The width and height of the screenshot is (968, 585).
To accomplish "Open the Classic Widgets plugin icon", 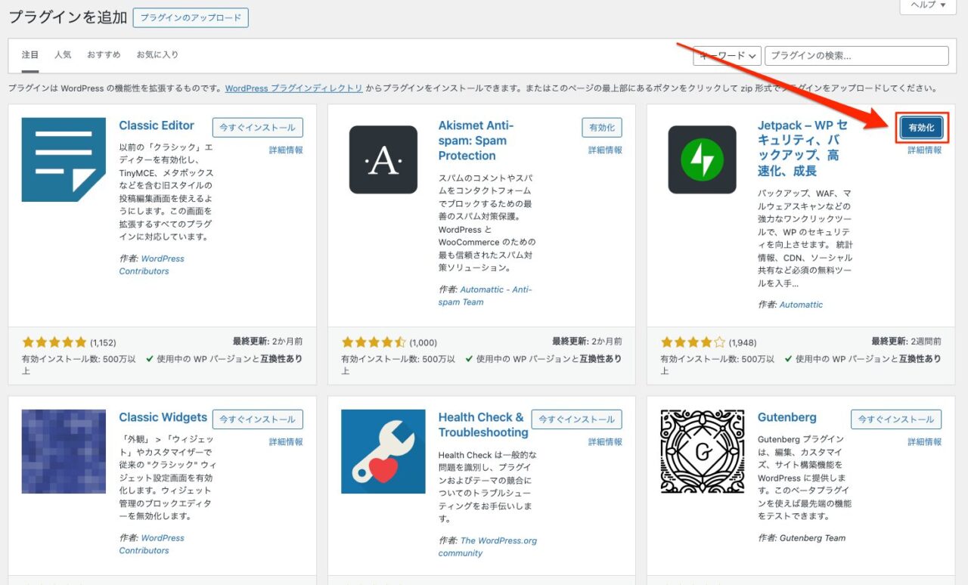I will click(64, 451).
